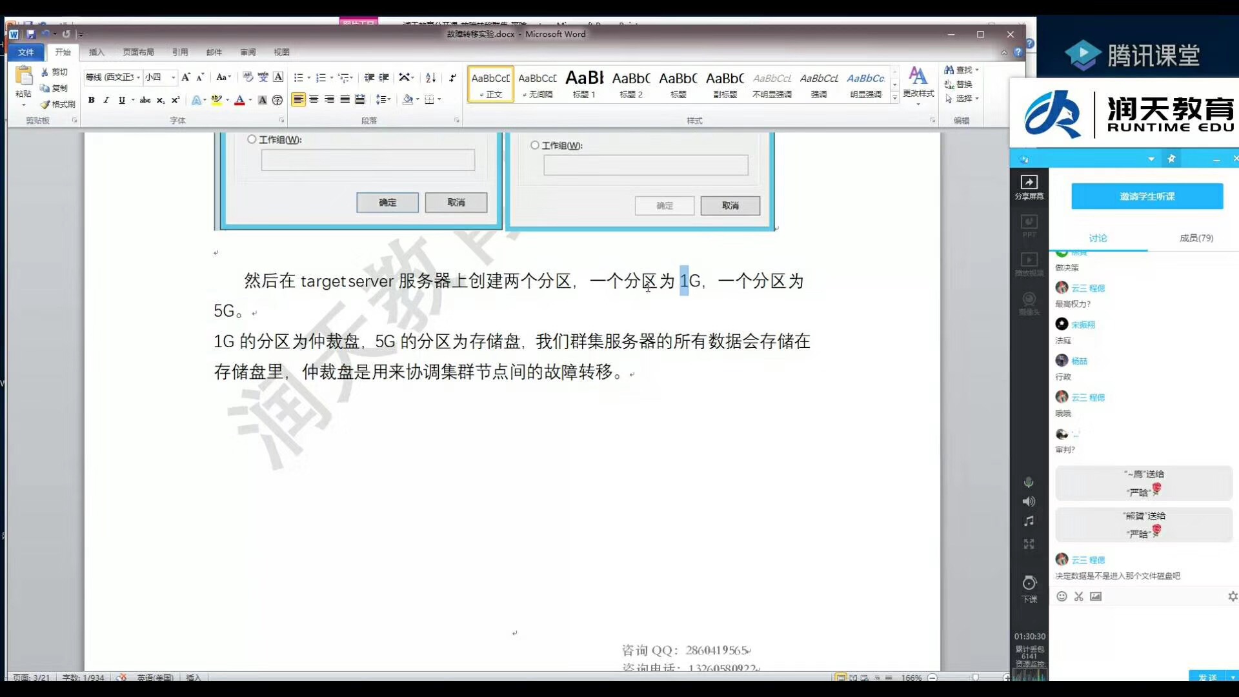
Task: Click the sort A-Z icon
Action: (430, 77)
